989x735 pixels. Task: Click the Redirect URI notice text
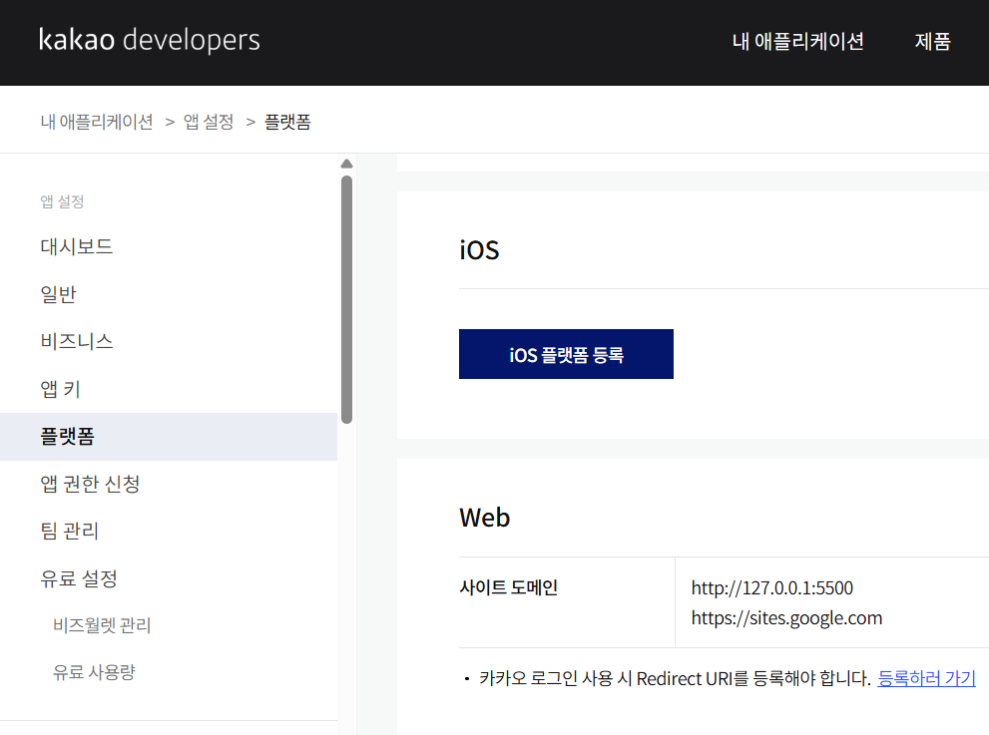[675, 678]
